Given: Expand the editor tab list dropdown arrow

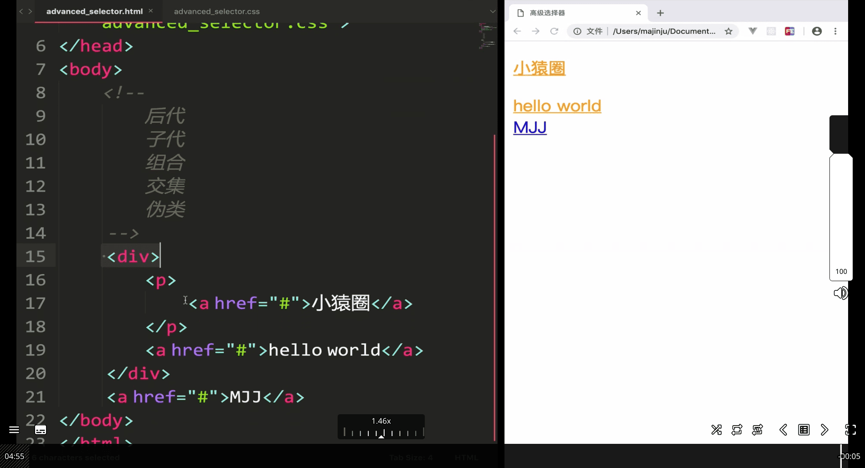Looking at the screenshot, I should click(493, 11).
